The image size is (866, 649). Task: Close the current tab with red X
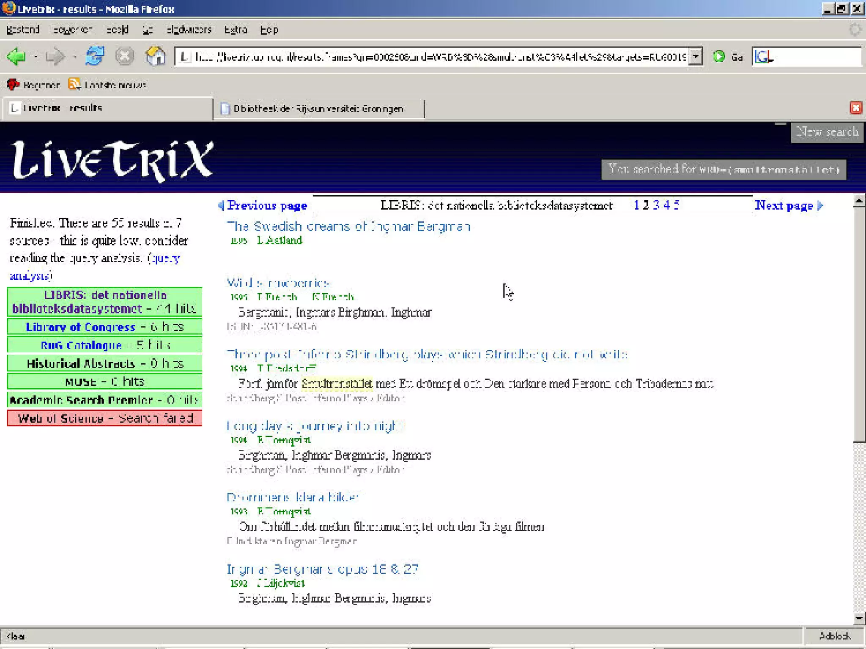(x=855, y=108)
